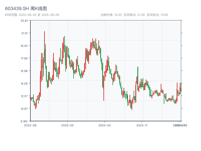Click x-axis label 2023-05
Viewport: 201px width, 151px height.
(x=67, y=125)
